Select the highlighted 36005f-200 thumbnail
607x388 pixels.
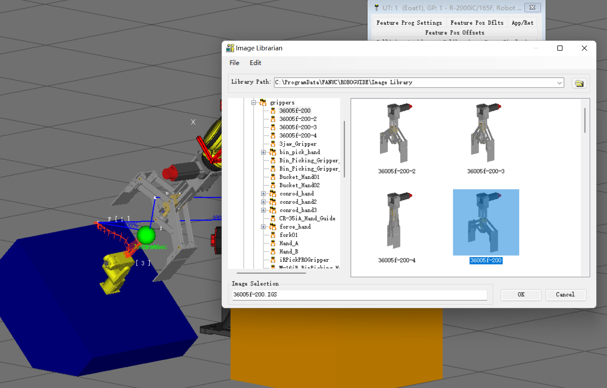pyautogui.click(x=486, y=222)
